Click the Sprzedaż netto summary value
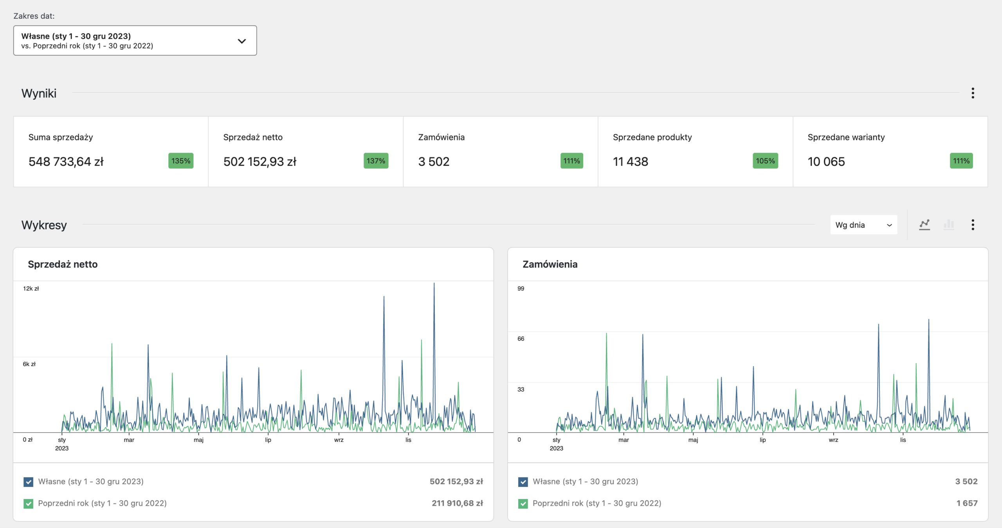Screen dimensions: 1002x528 pos(260,162)
